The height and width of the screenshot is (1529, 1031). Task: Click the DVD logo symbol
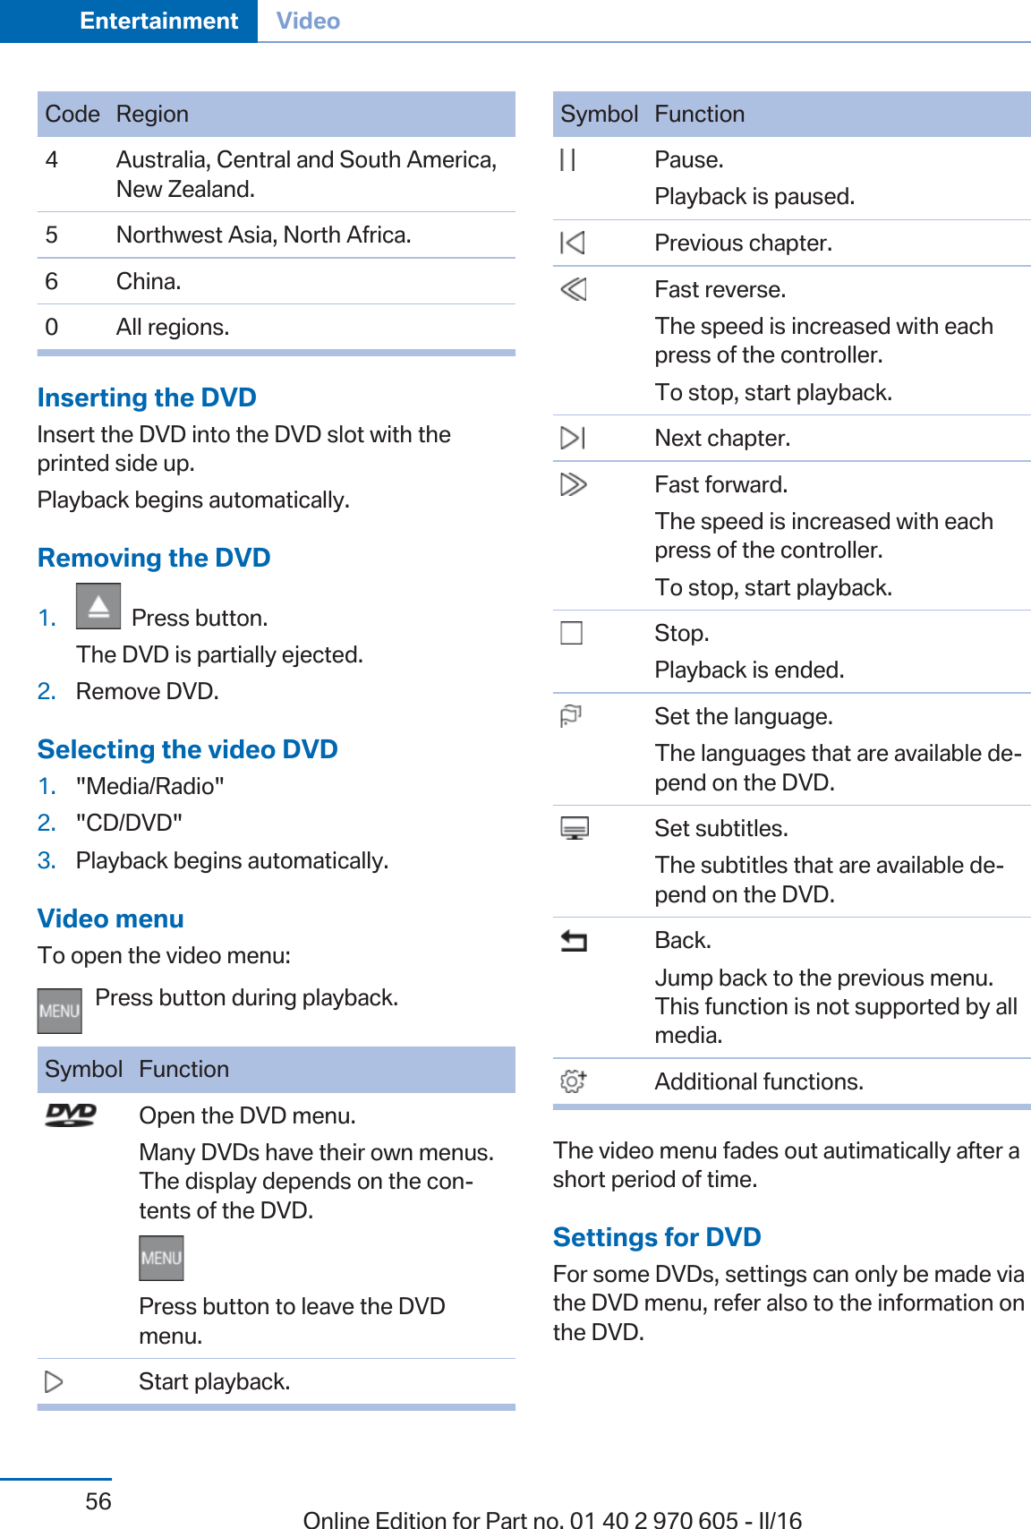71,1115
